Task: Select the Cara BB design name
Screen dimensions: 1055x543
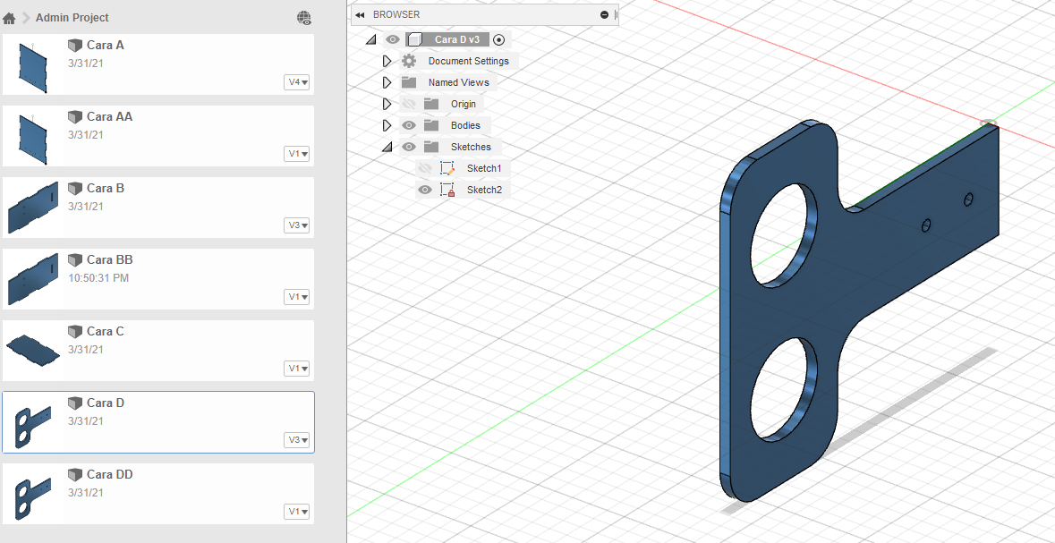Action: coord(110,259)
